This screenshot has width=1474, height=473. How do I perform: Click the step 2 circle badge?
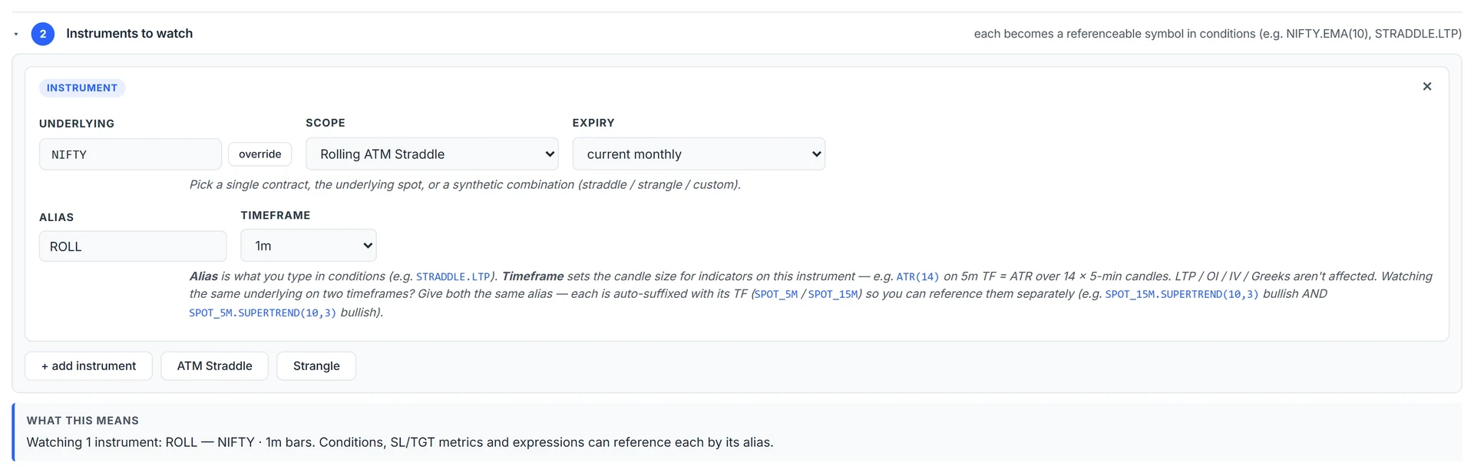tap(43, 34)
